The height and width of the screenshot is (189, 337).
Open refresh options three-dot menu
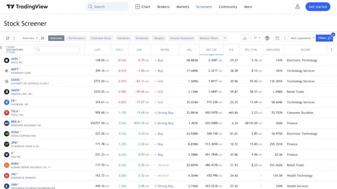[x=14, y=38]
